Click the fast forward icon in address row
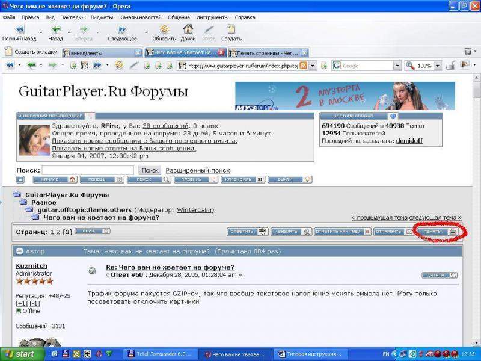Screen dimensions: 481x361 pyautogui.click(x=97, y=65)
